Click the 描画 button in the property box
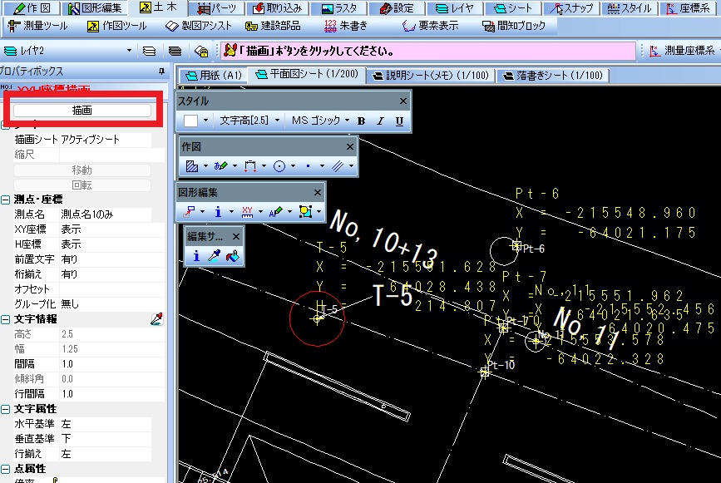The height and width of the screenshot is (483, 721). pyautogui.click(x=82, y=110)
